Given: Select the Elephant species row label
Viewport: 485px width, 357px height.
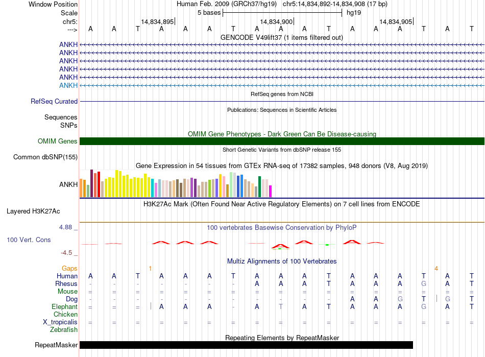Looking at the screenshot, I should 64,307.
